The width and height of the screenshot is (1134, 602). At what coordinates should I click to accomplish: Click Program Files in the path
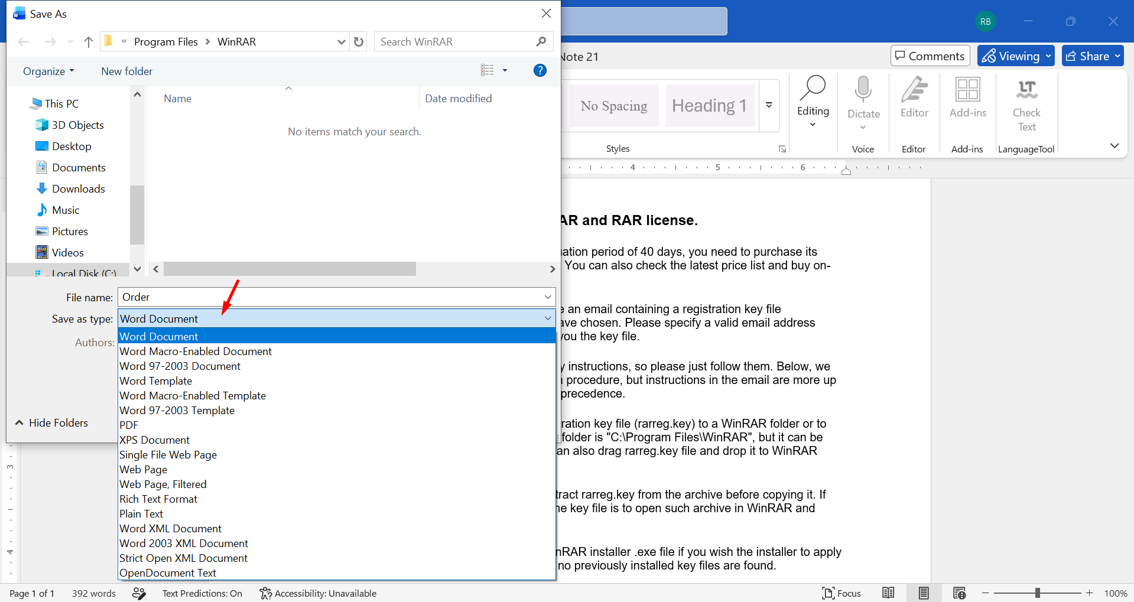[166, 42]
